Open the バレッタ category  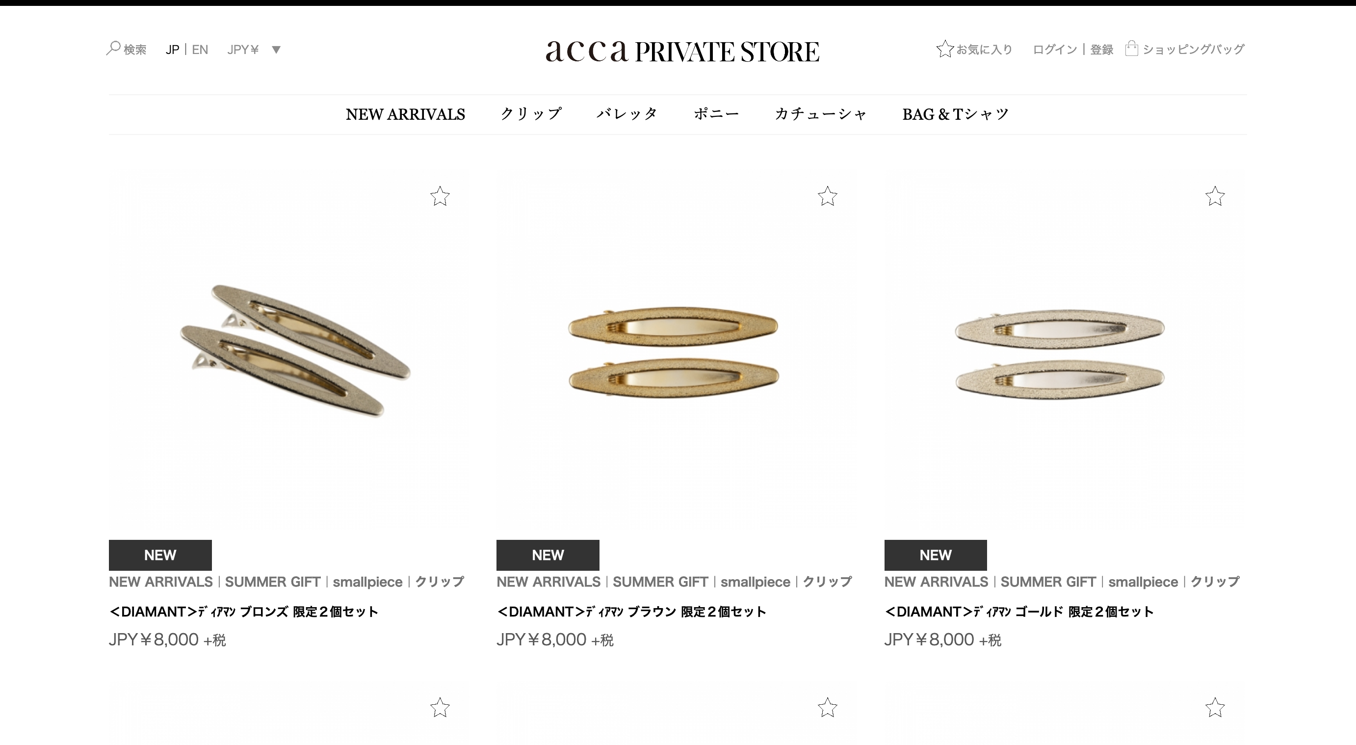coord(627,114)
